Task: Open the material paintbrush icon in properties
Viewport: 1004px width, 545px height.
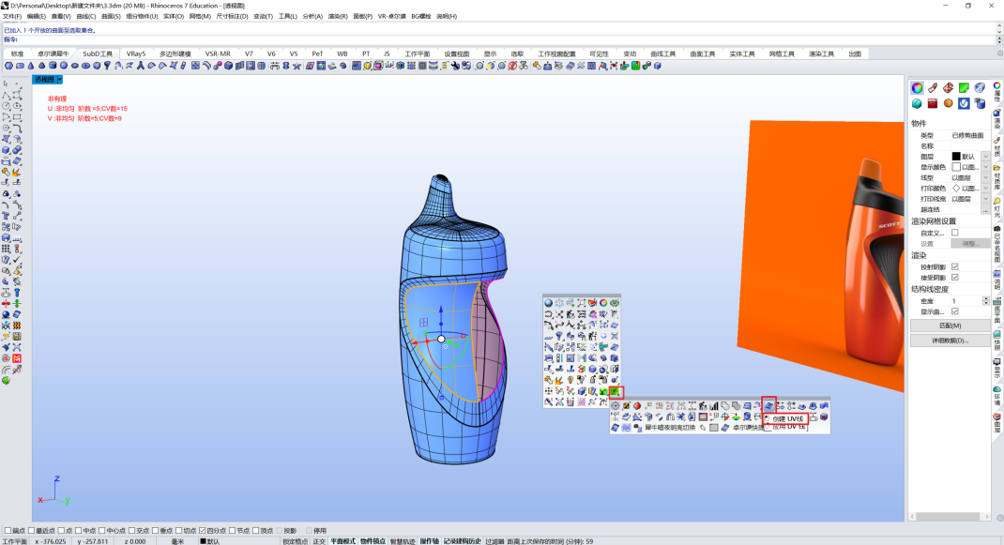Action: [x=933, y=88]
